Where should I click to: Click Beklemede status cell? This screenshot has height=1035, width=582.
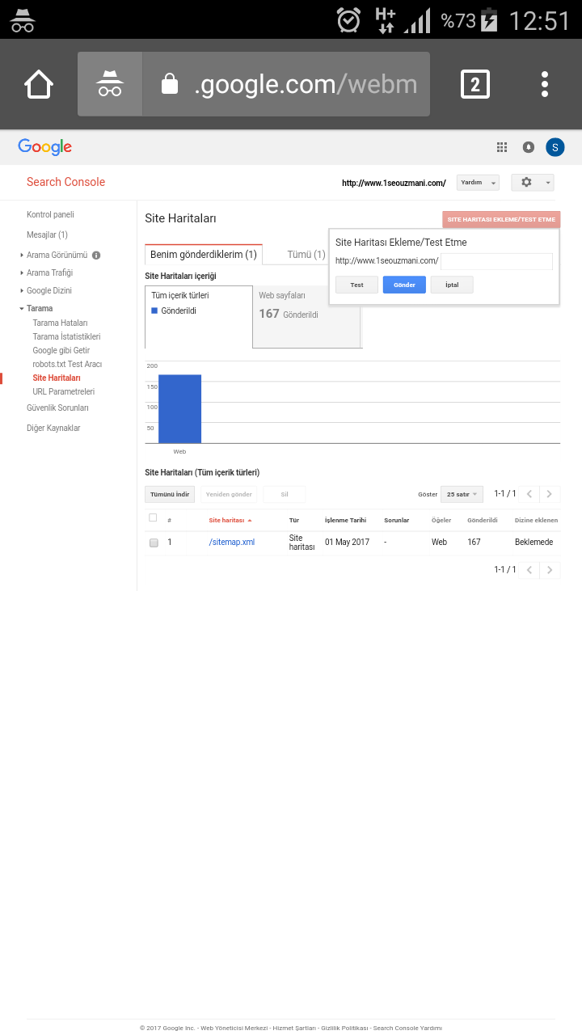click(533, 543)
